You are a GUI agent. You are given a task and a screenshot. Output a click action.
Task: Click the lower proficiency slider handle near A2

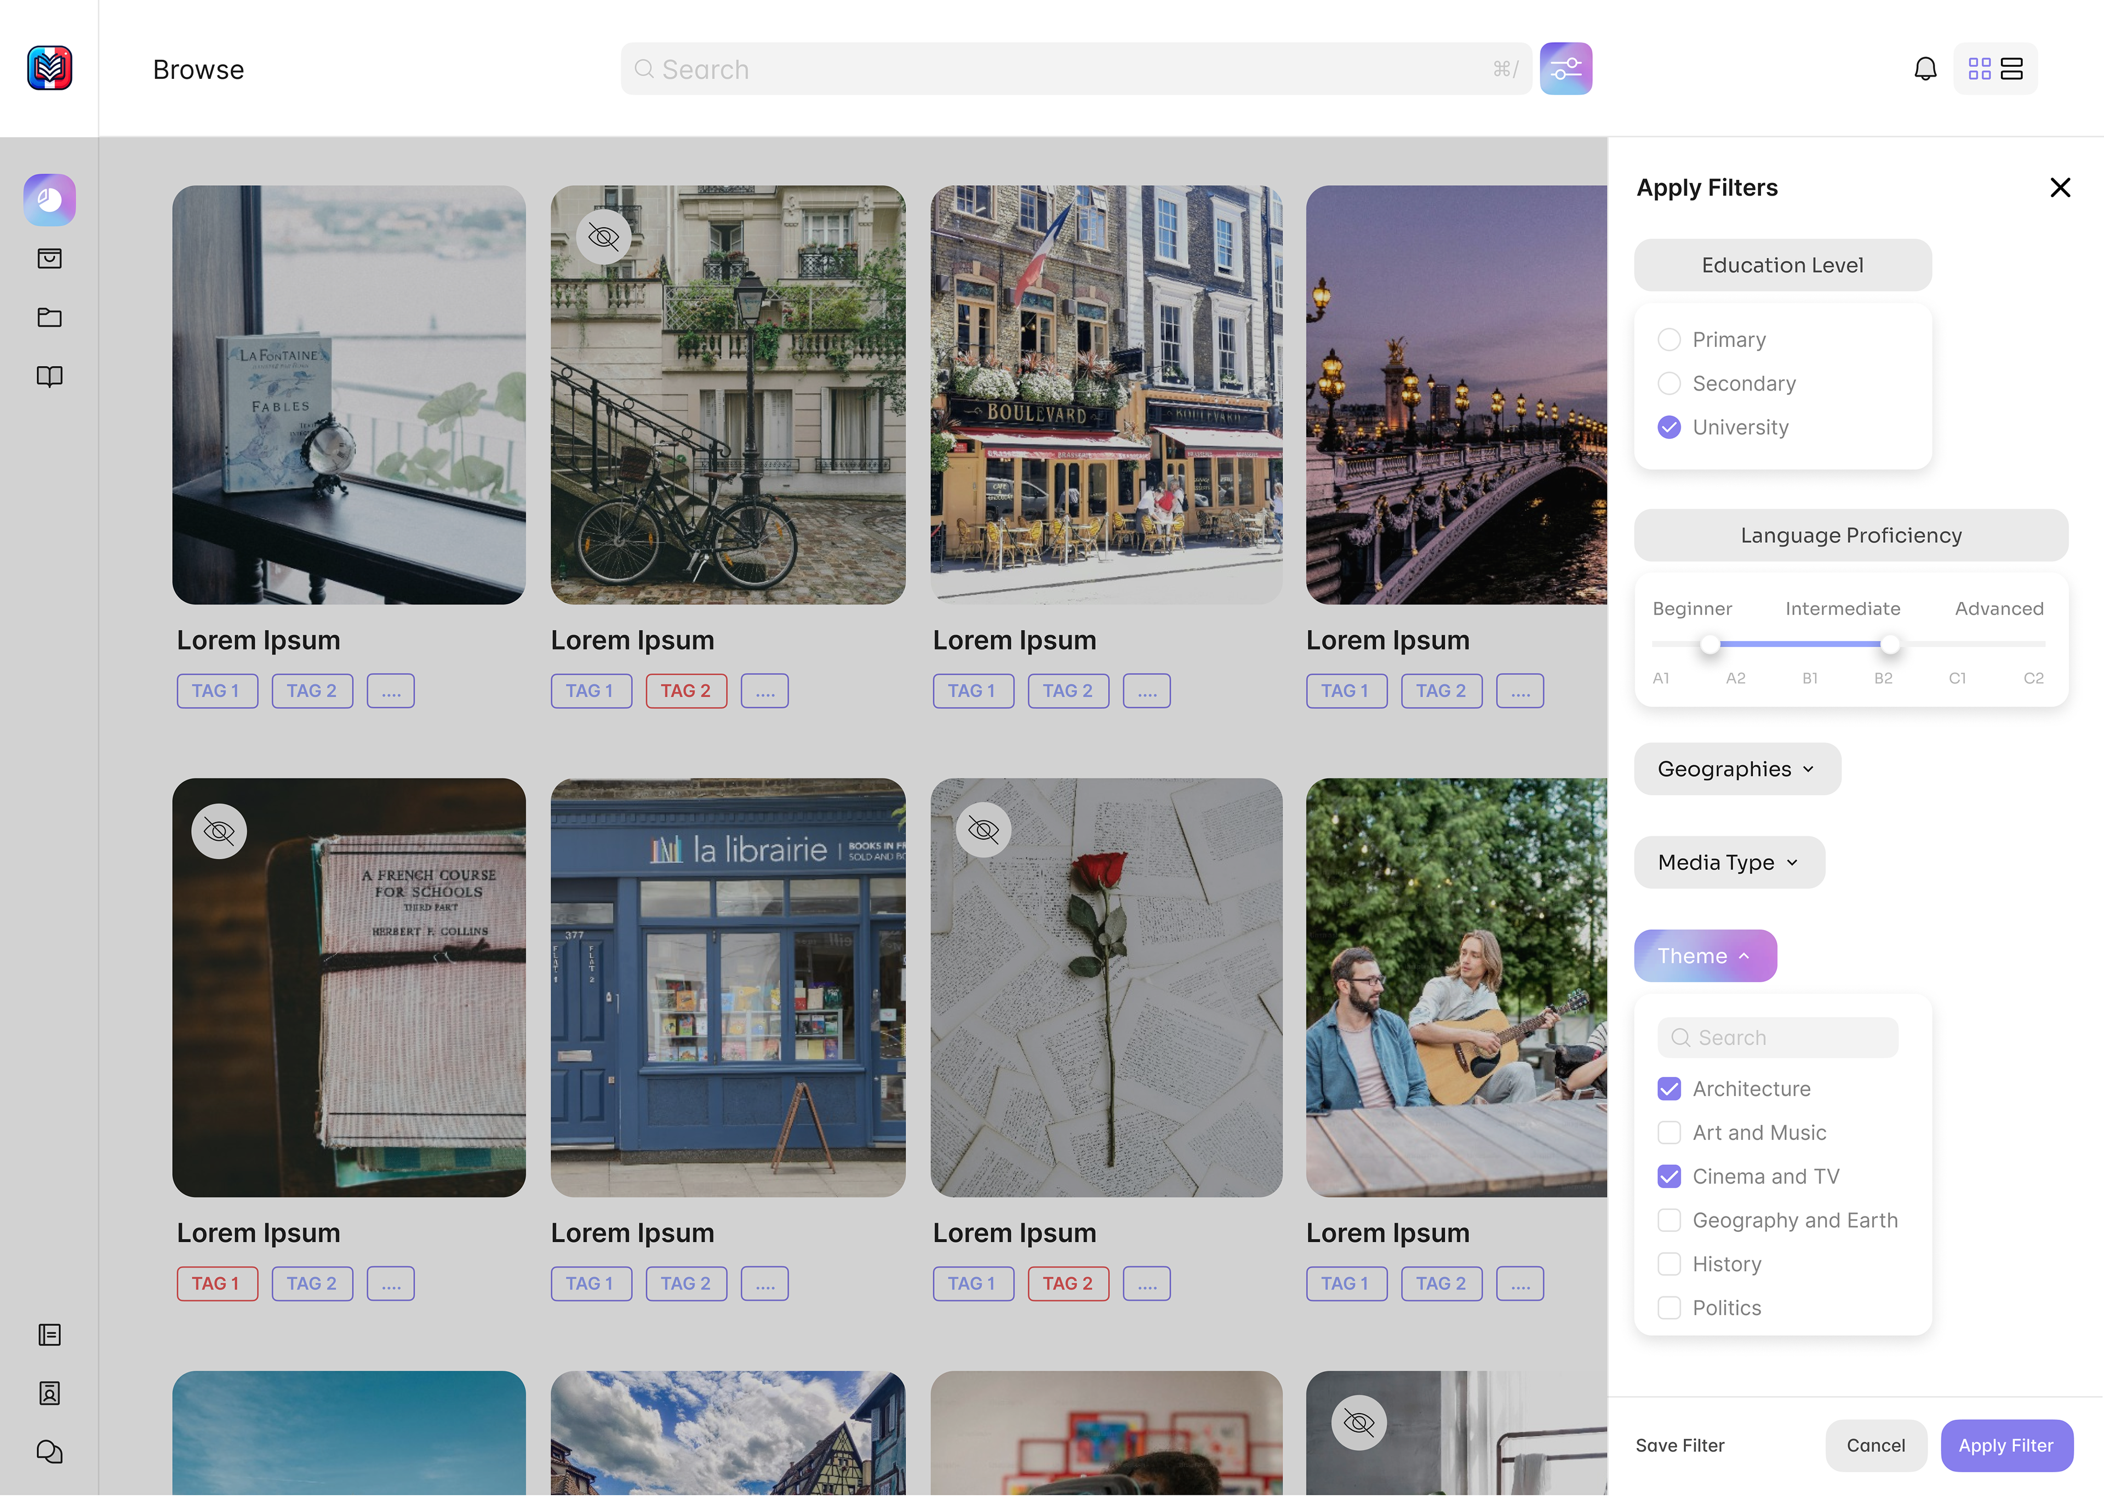tap(1710, 645)
